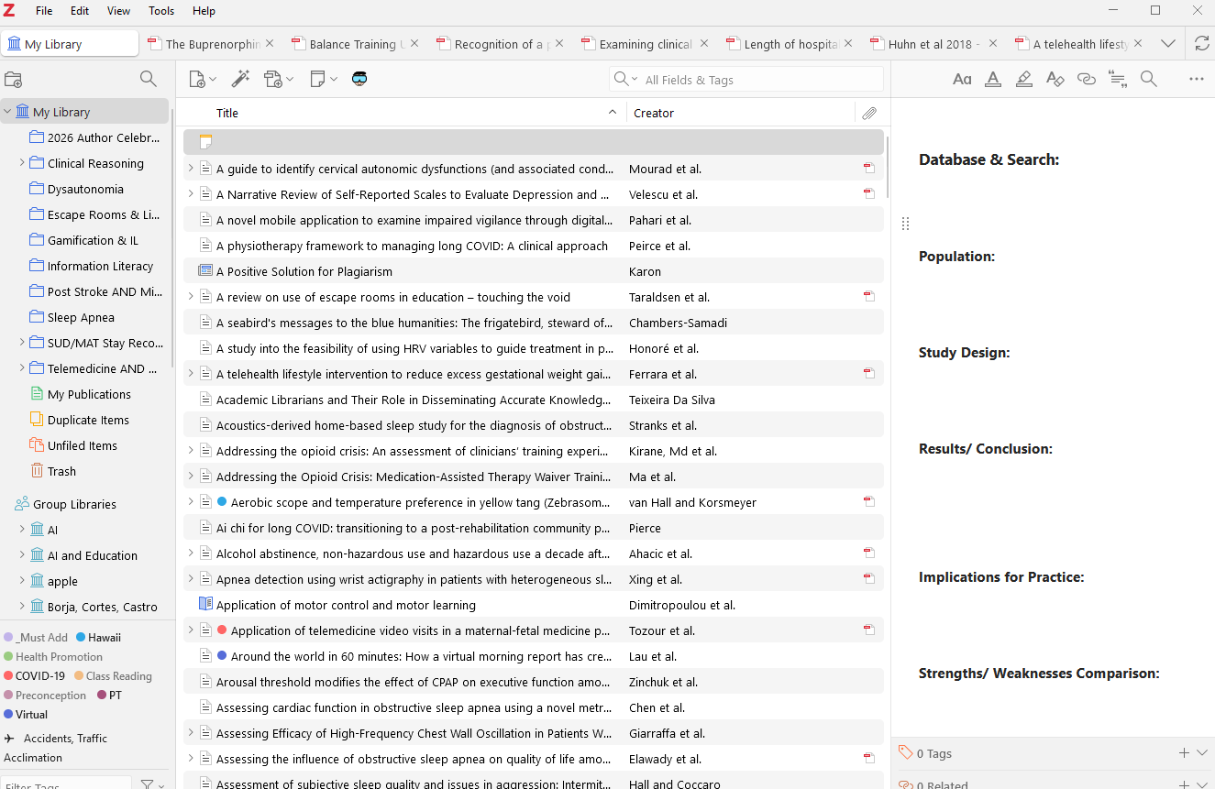
Task: Collapse the My Library tree
Action: 7,112
